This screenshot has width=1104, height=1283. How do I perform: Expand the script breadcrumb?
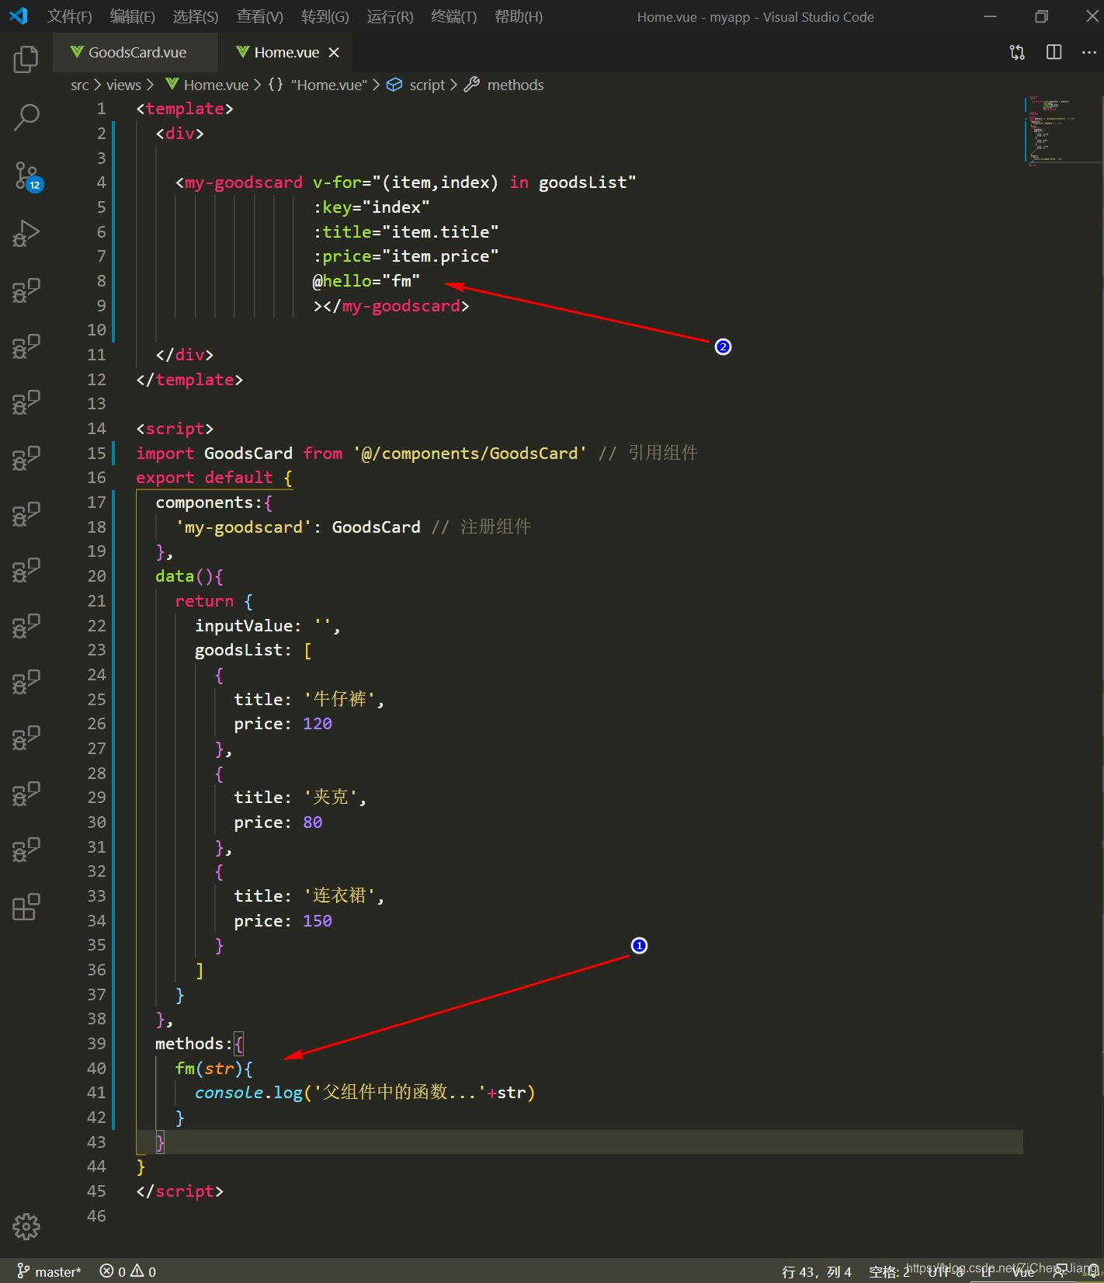(x=417, y=85)
